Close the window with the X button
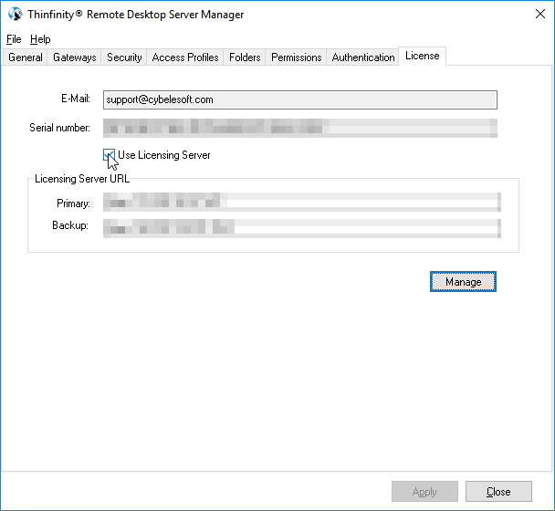 point(534,15)
